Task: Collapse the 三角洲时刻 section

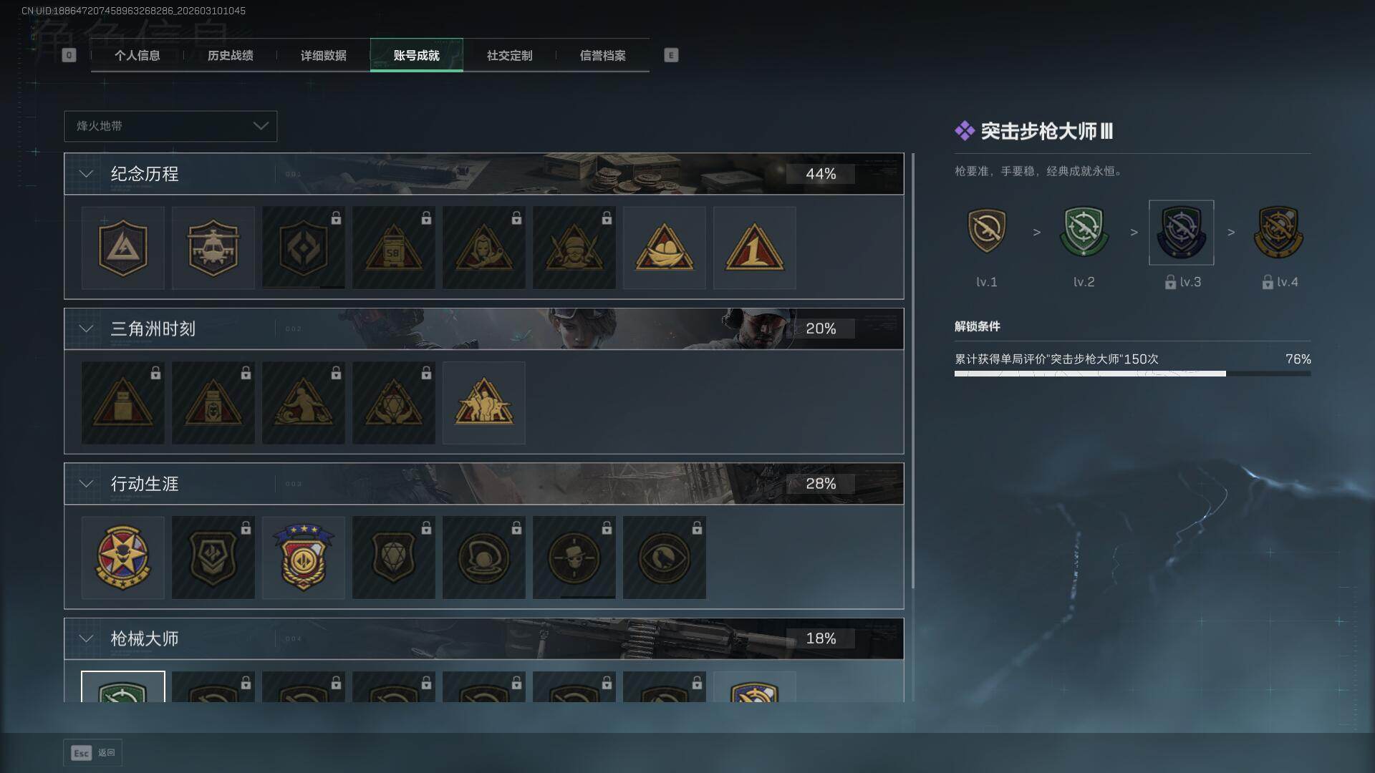Action: pos(86,329)
